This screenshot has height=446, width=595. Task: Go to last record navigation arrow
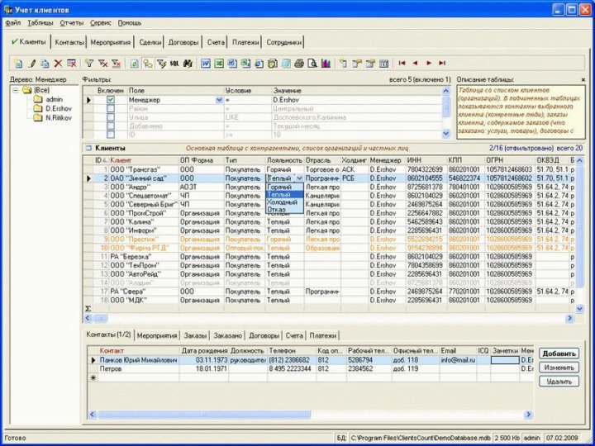pos(442,64)
